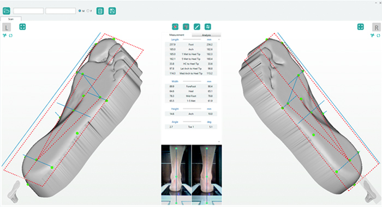
Task: Click the red heatmap icon in center toolbar
Action: coord(175,27)
